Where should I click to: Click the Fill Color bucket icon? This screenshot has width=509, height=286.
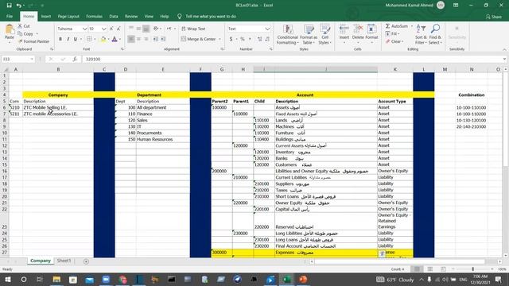coord(103,39)
